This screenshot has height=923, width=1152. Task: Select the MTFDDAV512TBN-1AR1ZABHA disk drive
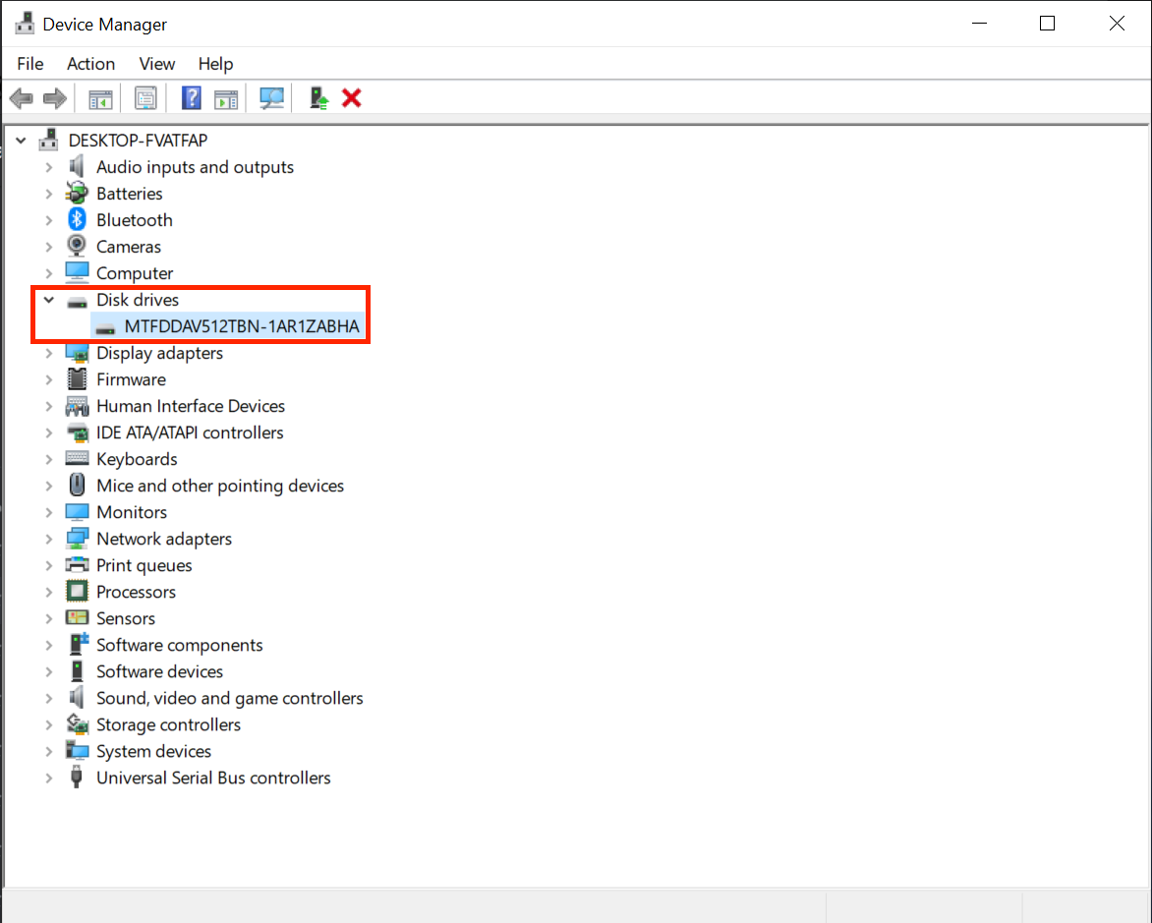242,326
